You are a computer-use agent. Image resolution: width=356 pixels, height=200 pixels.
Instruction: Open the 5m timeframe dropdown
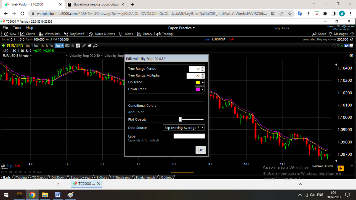(x=59, y=46)
